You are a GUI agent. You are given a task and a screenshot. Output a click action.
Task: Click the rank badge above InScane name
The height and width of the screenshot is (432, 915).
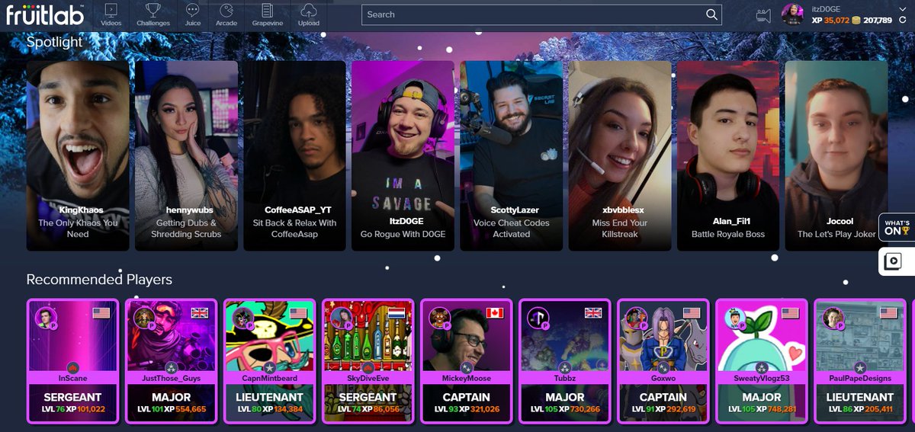(x=73, y=367)
